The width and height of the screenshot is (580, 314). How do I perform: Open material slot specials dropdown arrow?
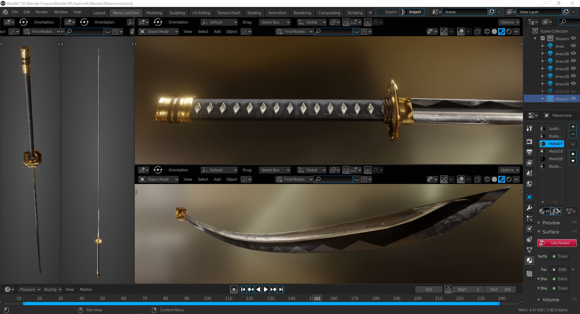tap(573, 144)
